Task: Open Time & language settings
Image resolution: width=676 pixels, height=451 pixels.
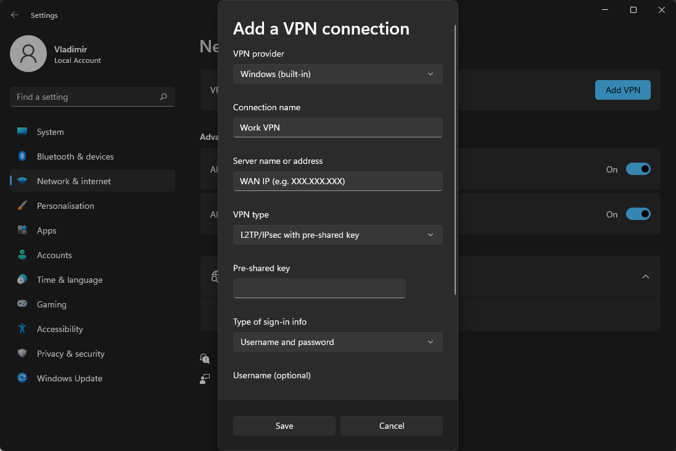Action: (70, 280)
